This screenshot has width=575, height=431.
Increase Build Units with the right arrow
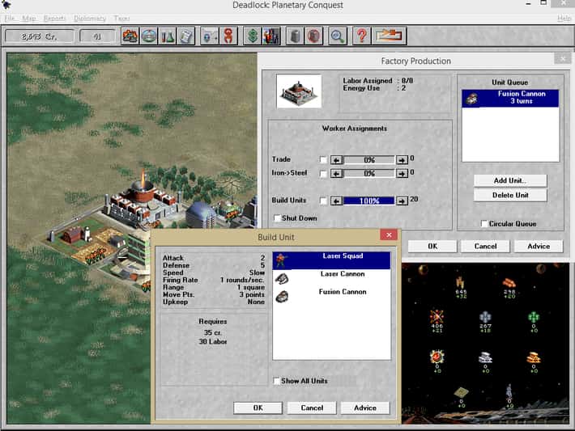tap(402, 201)
